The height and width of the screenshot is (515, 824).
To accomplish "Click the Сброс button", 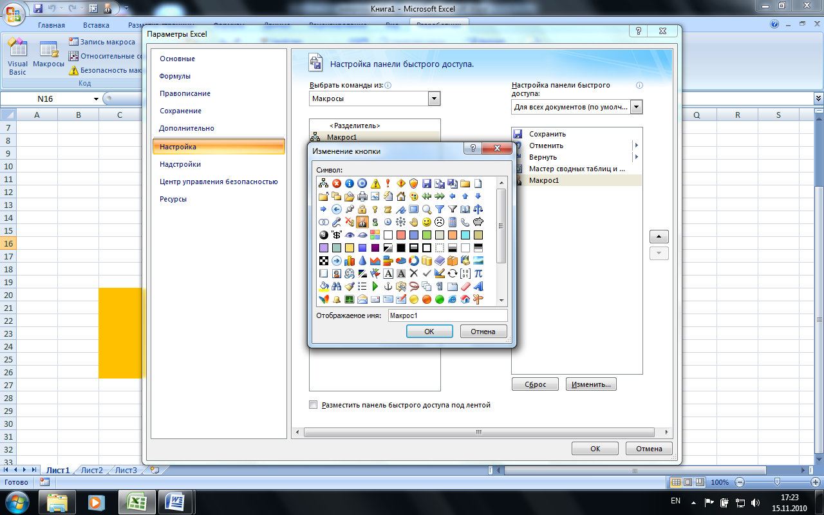I will (535, 384).
